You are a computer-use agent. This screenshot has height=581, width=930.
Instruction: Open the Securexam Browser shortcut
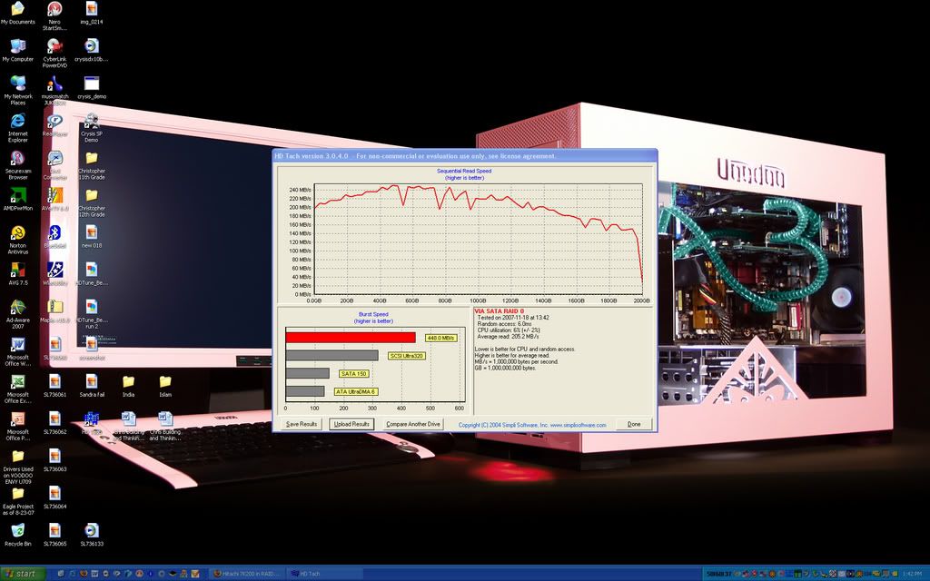click(18, 165)
